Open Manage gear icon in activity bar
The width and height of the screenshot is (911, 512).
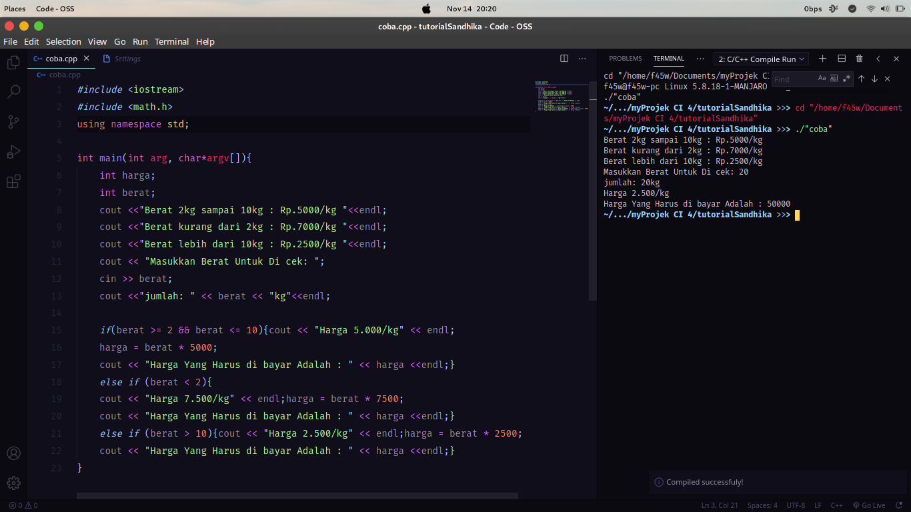tap(13, 483)
